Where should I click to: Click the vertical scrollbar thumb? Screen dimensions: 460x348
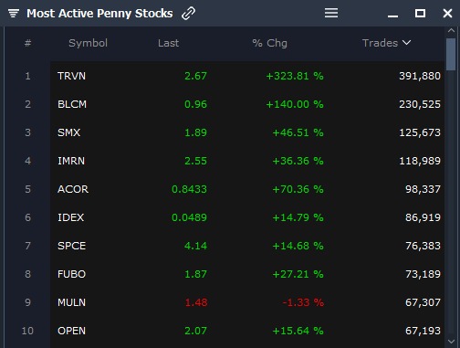(451, 55)
